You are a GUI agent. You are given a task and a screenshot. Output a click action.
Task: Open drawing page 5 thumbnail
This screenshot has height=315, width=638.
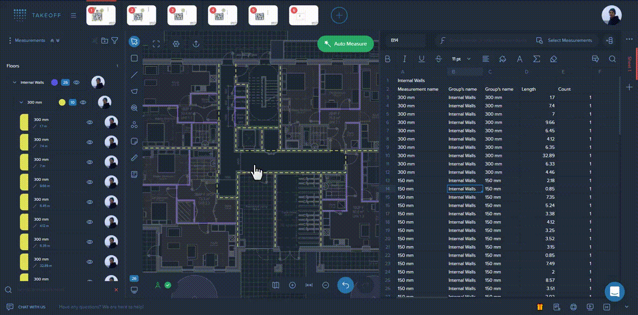click(263, 15)
